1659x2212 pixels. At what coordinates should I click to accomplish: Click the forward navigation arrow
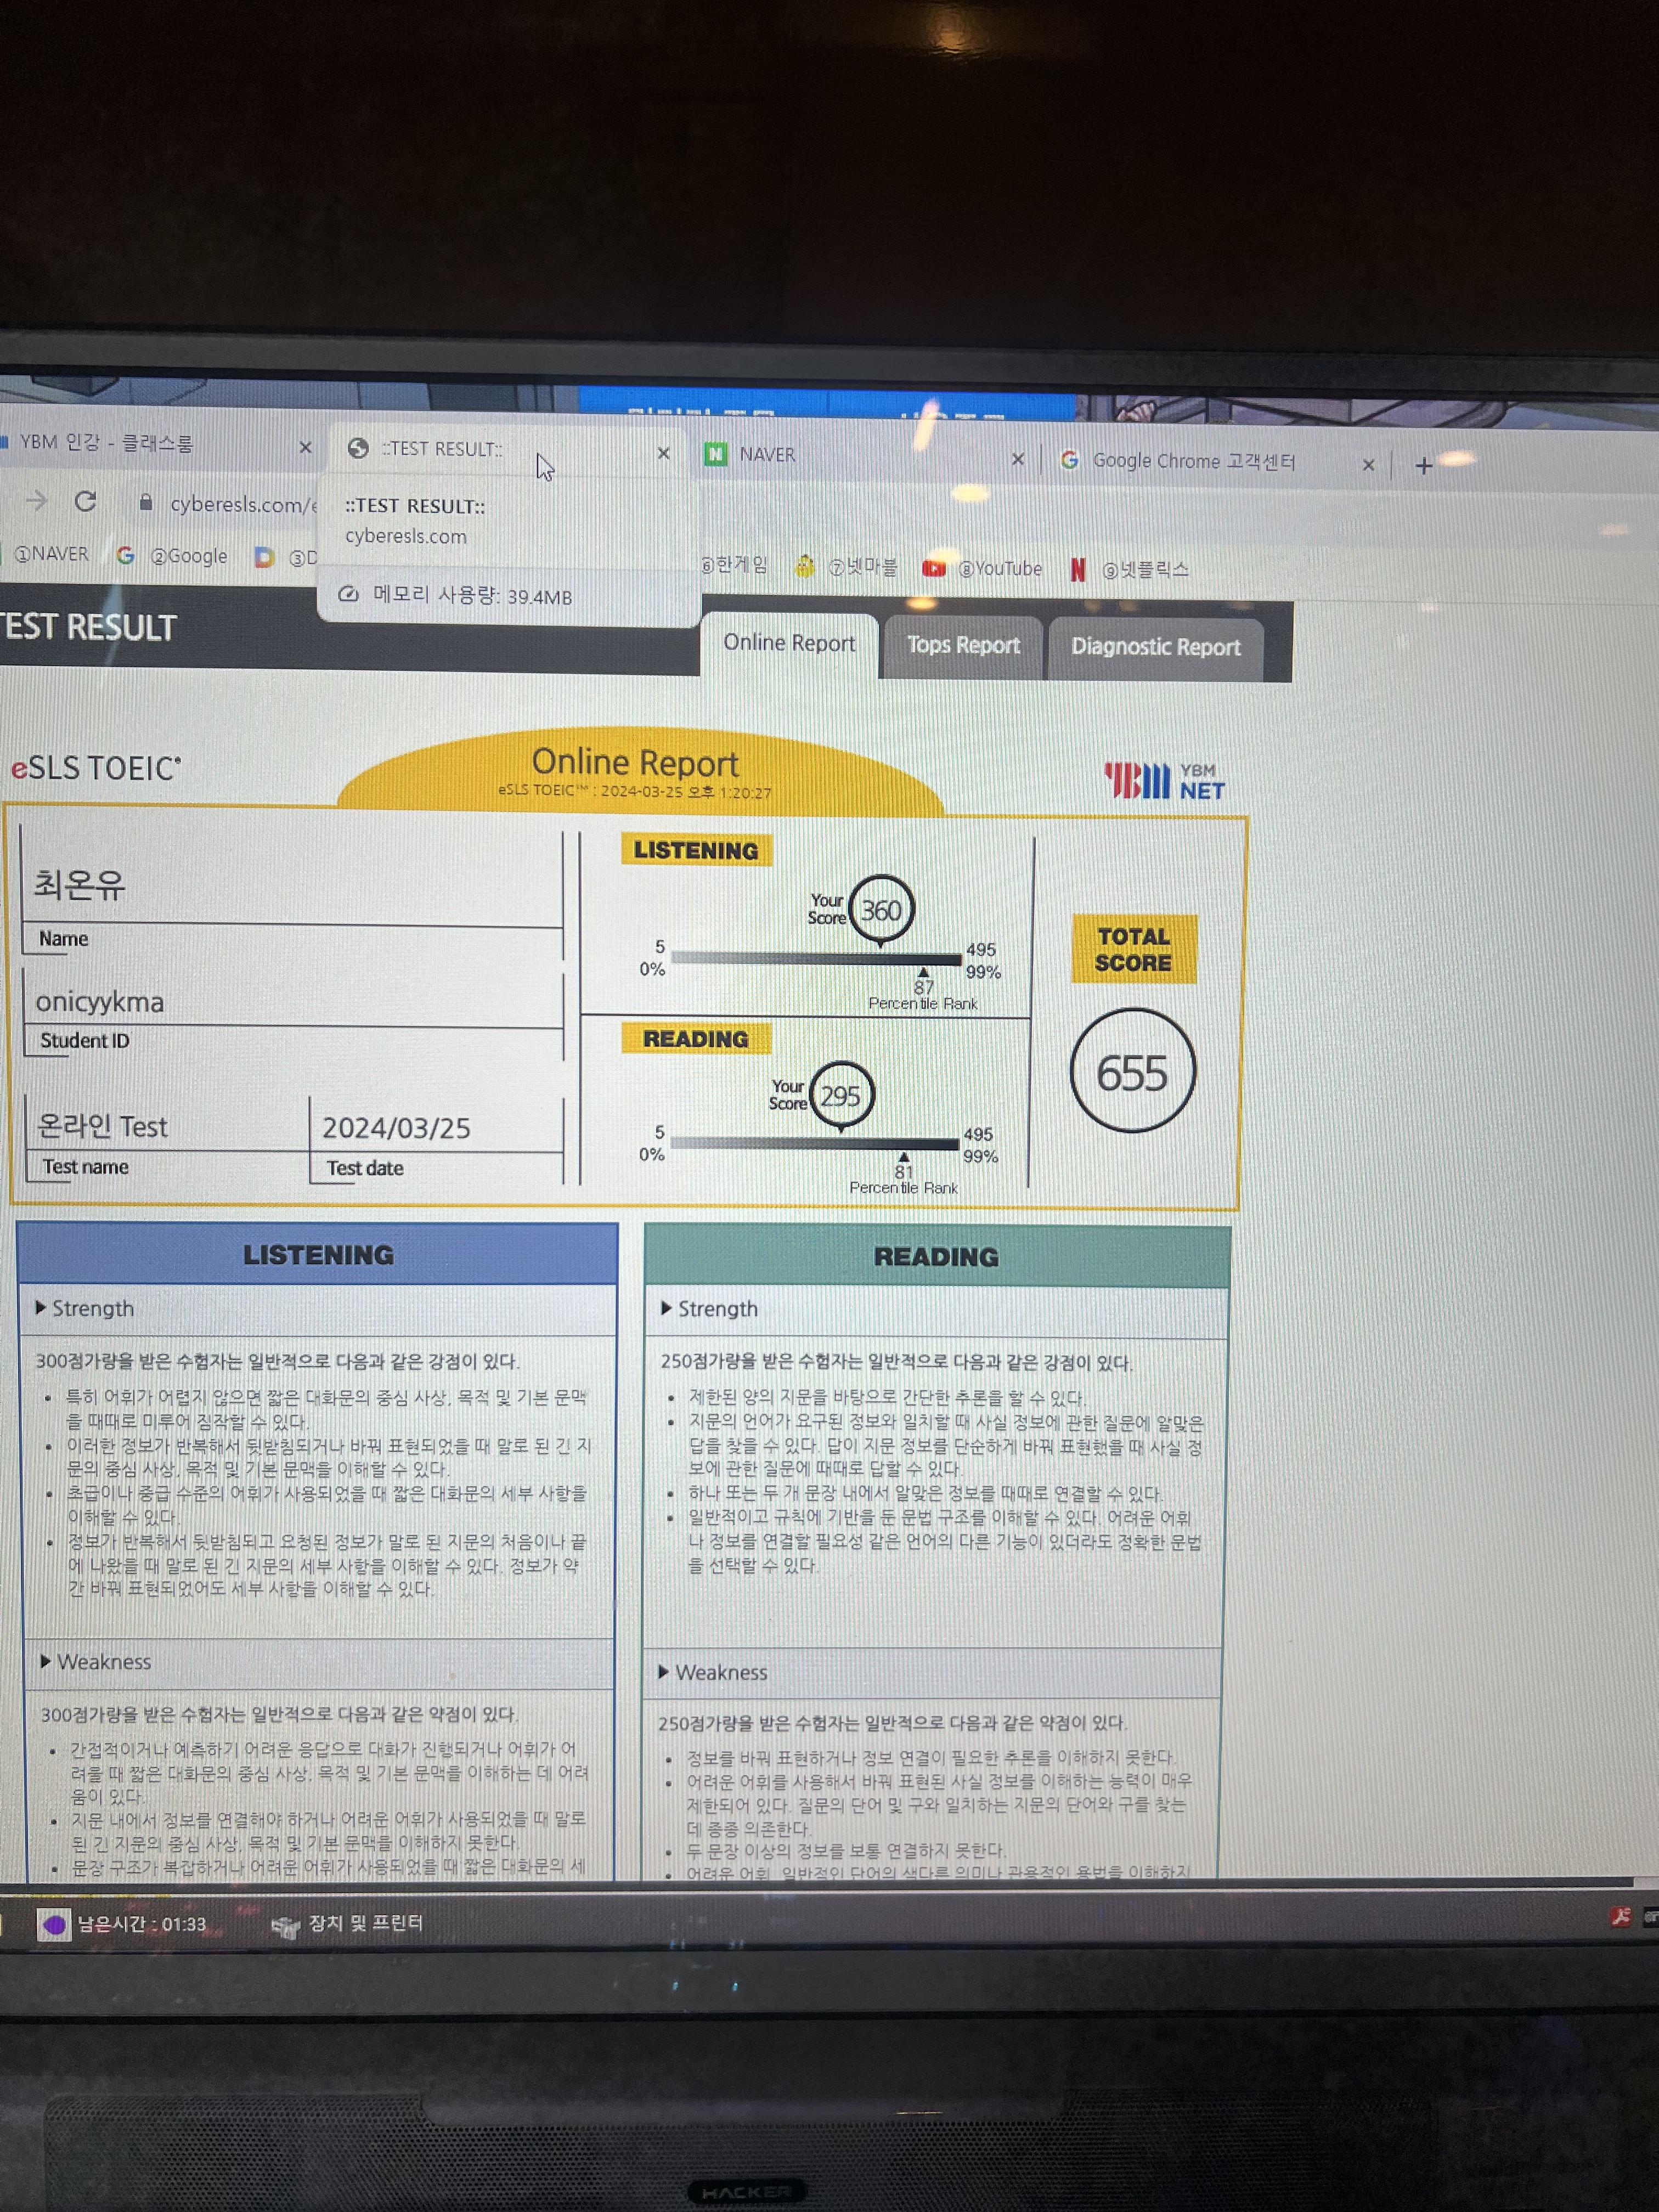pyautogui.click(x=36, y=500)
